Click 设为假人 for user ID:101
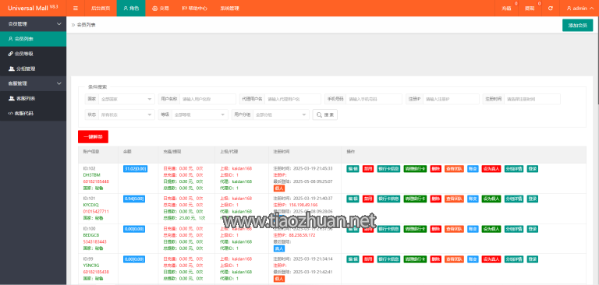Viewport: 599px width, 285px height. click(491, 199)
